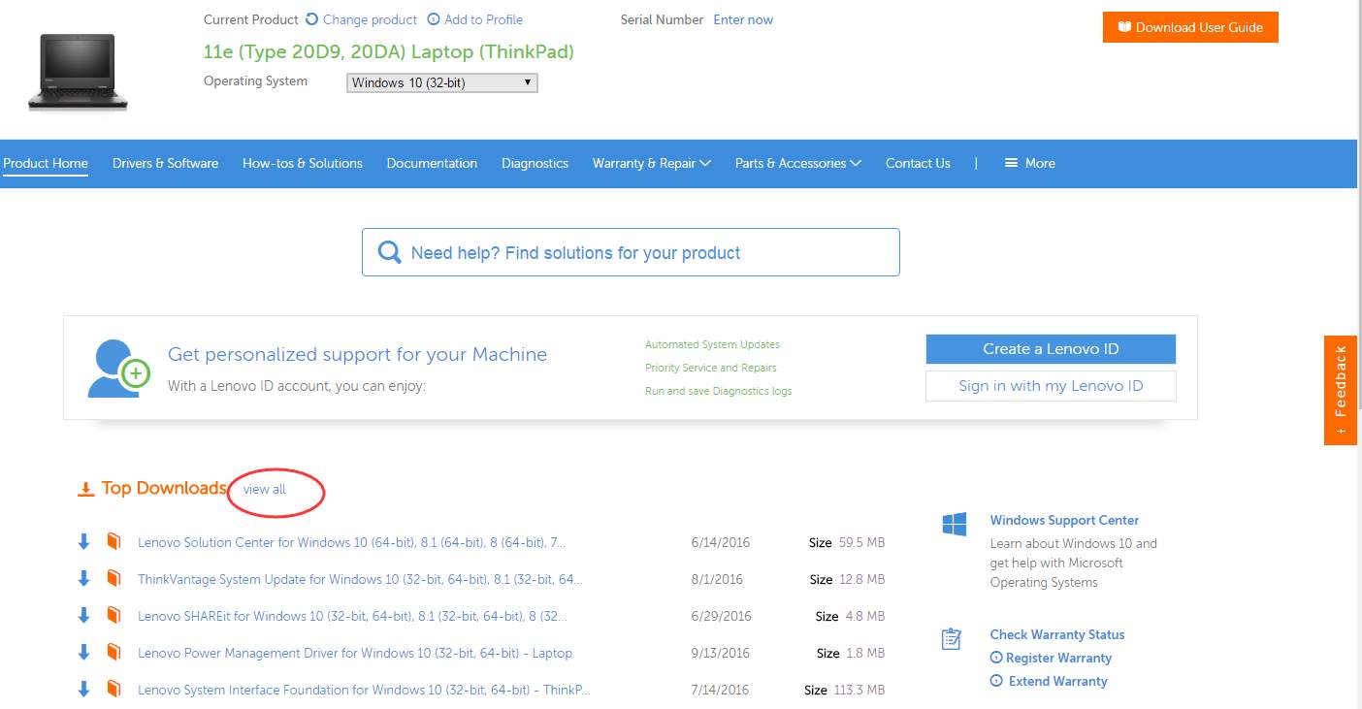Image resolution: width=1362 pixels, height=709 pixels.
Task: Click Create a Lenovo ID button
Action: [1051, 349]
